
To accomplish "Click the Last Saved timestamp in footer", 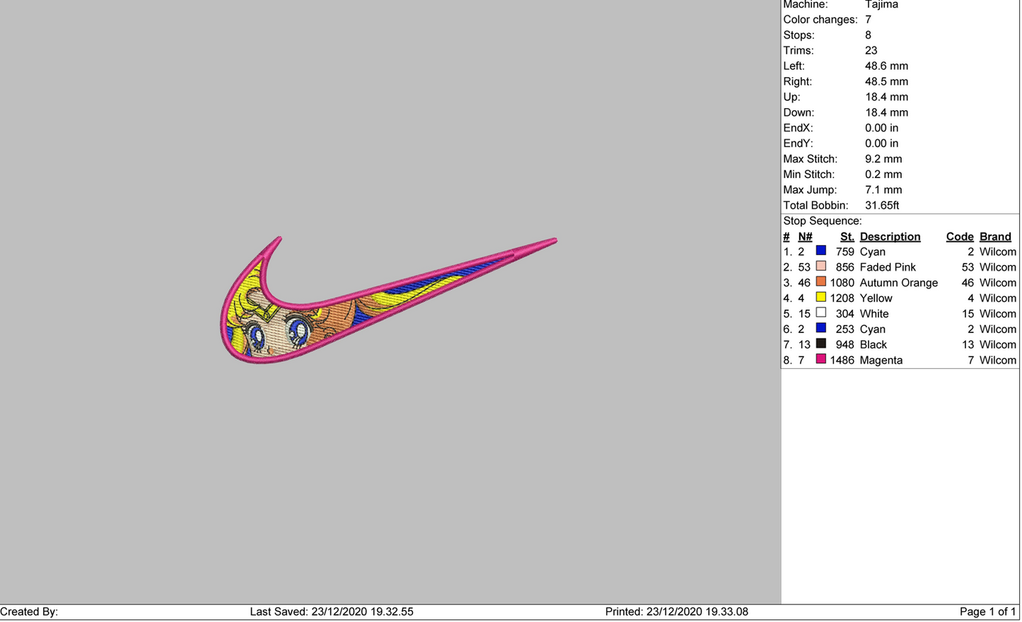I will [332, 612].
